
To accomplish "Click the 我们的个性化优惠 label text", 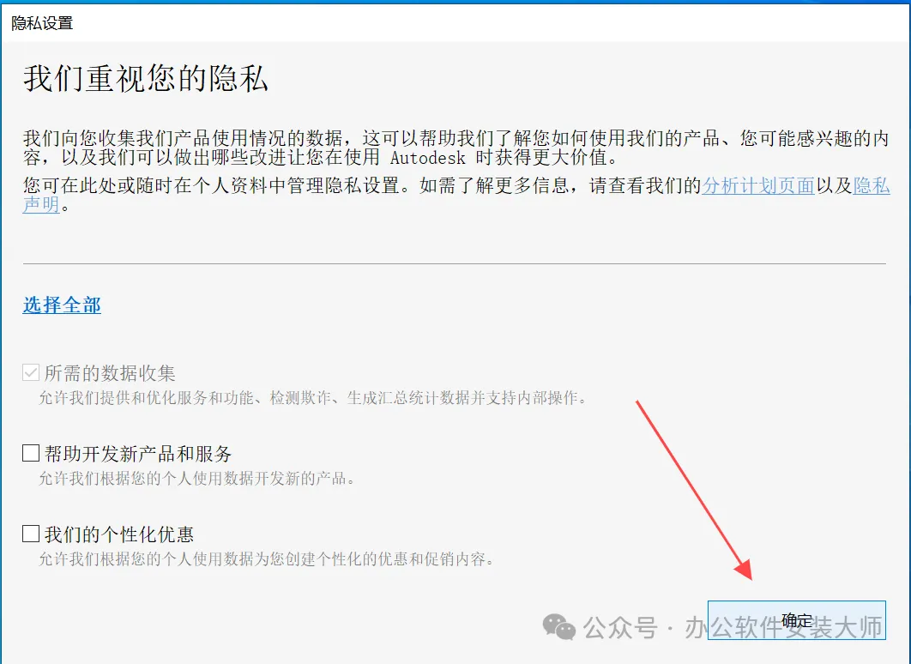I will tap(119, 534).
